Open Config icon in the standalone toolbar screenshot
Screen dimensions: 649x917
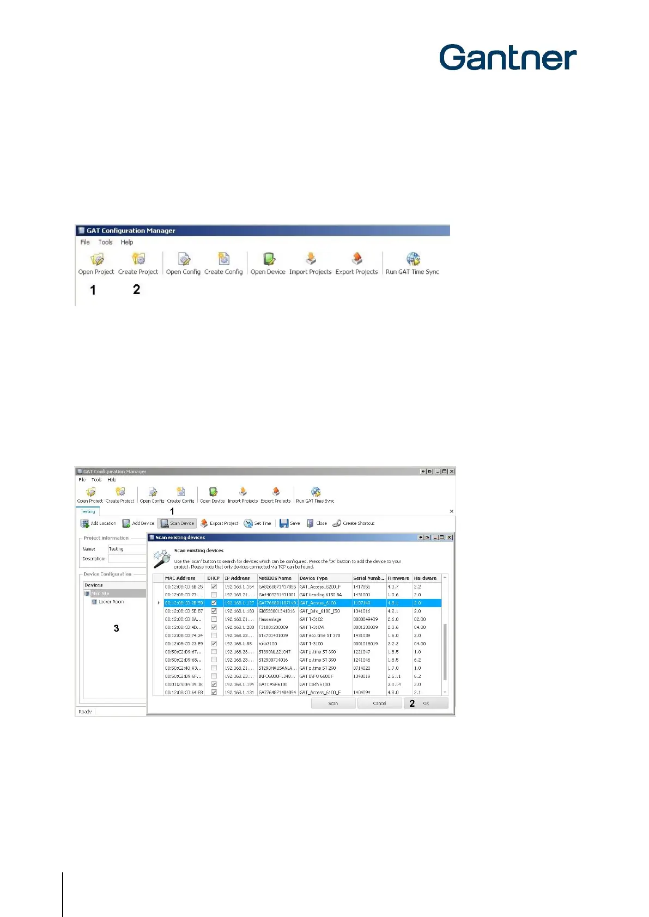point(184,259)
